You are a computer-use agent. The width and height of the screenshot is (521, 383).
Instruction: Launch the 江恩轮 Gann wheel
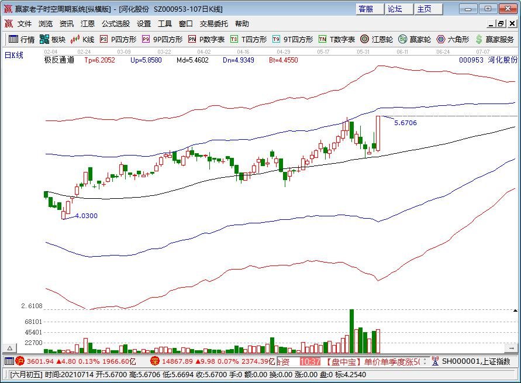[377, 40]
